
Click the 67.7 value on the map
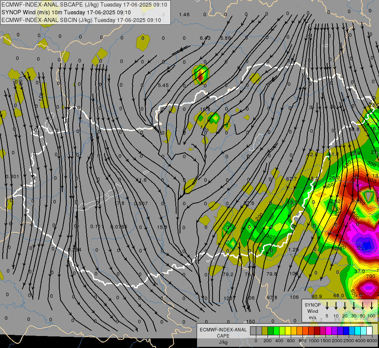click(291, 179)
